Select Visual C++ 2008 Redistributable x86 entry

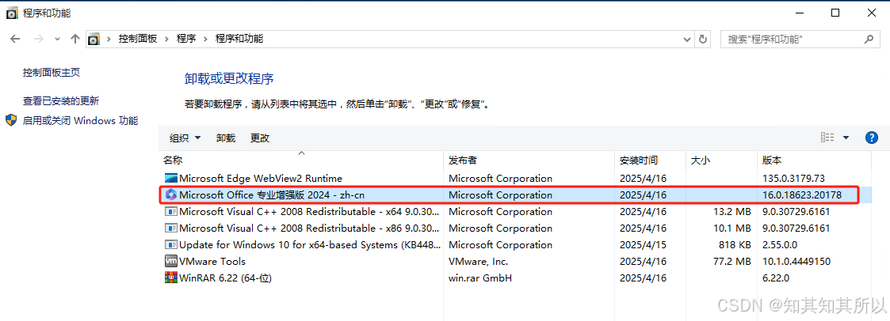[515, 228]
